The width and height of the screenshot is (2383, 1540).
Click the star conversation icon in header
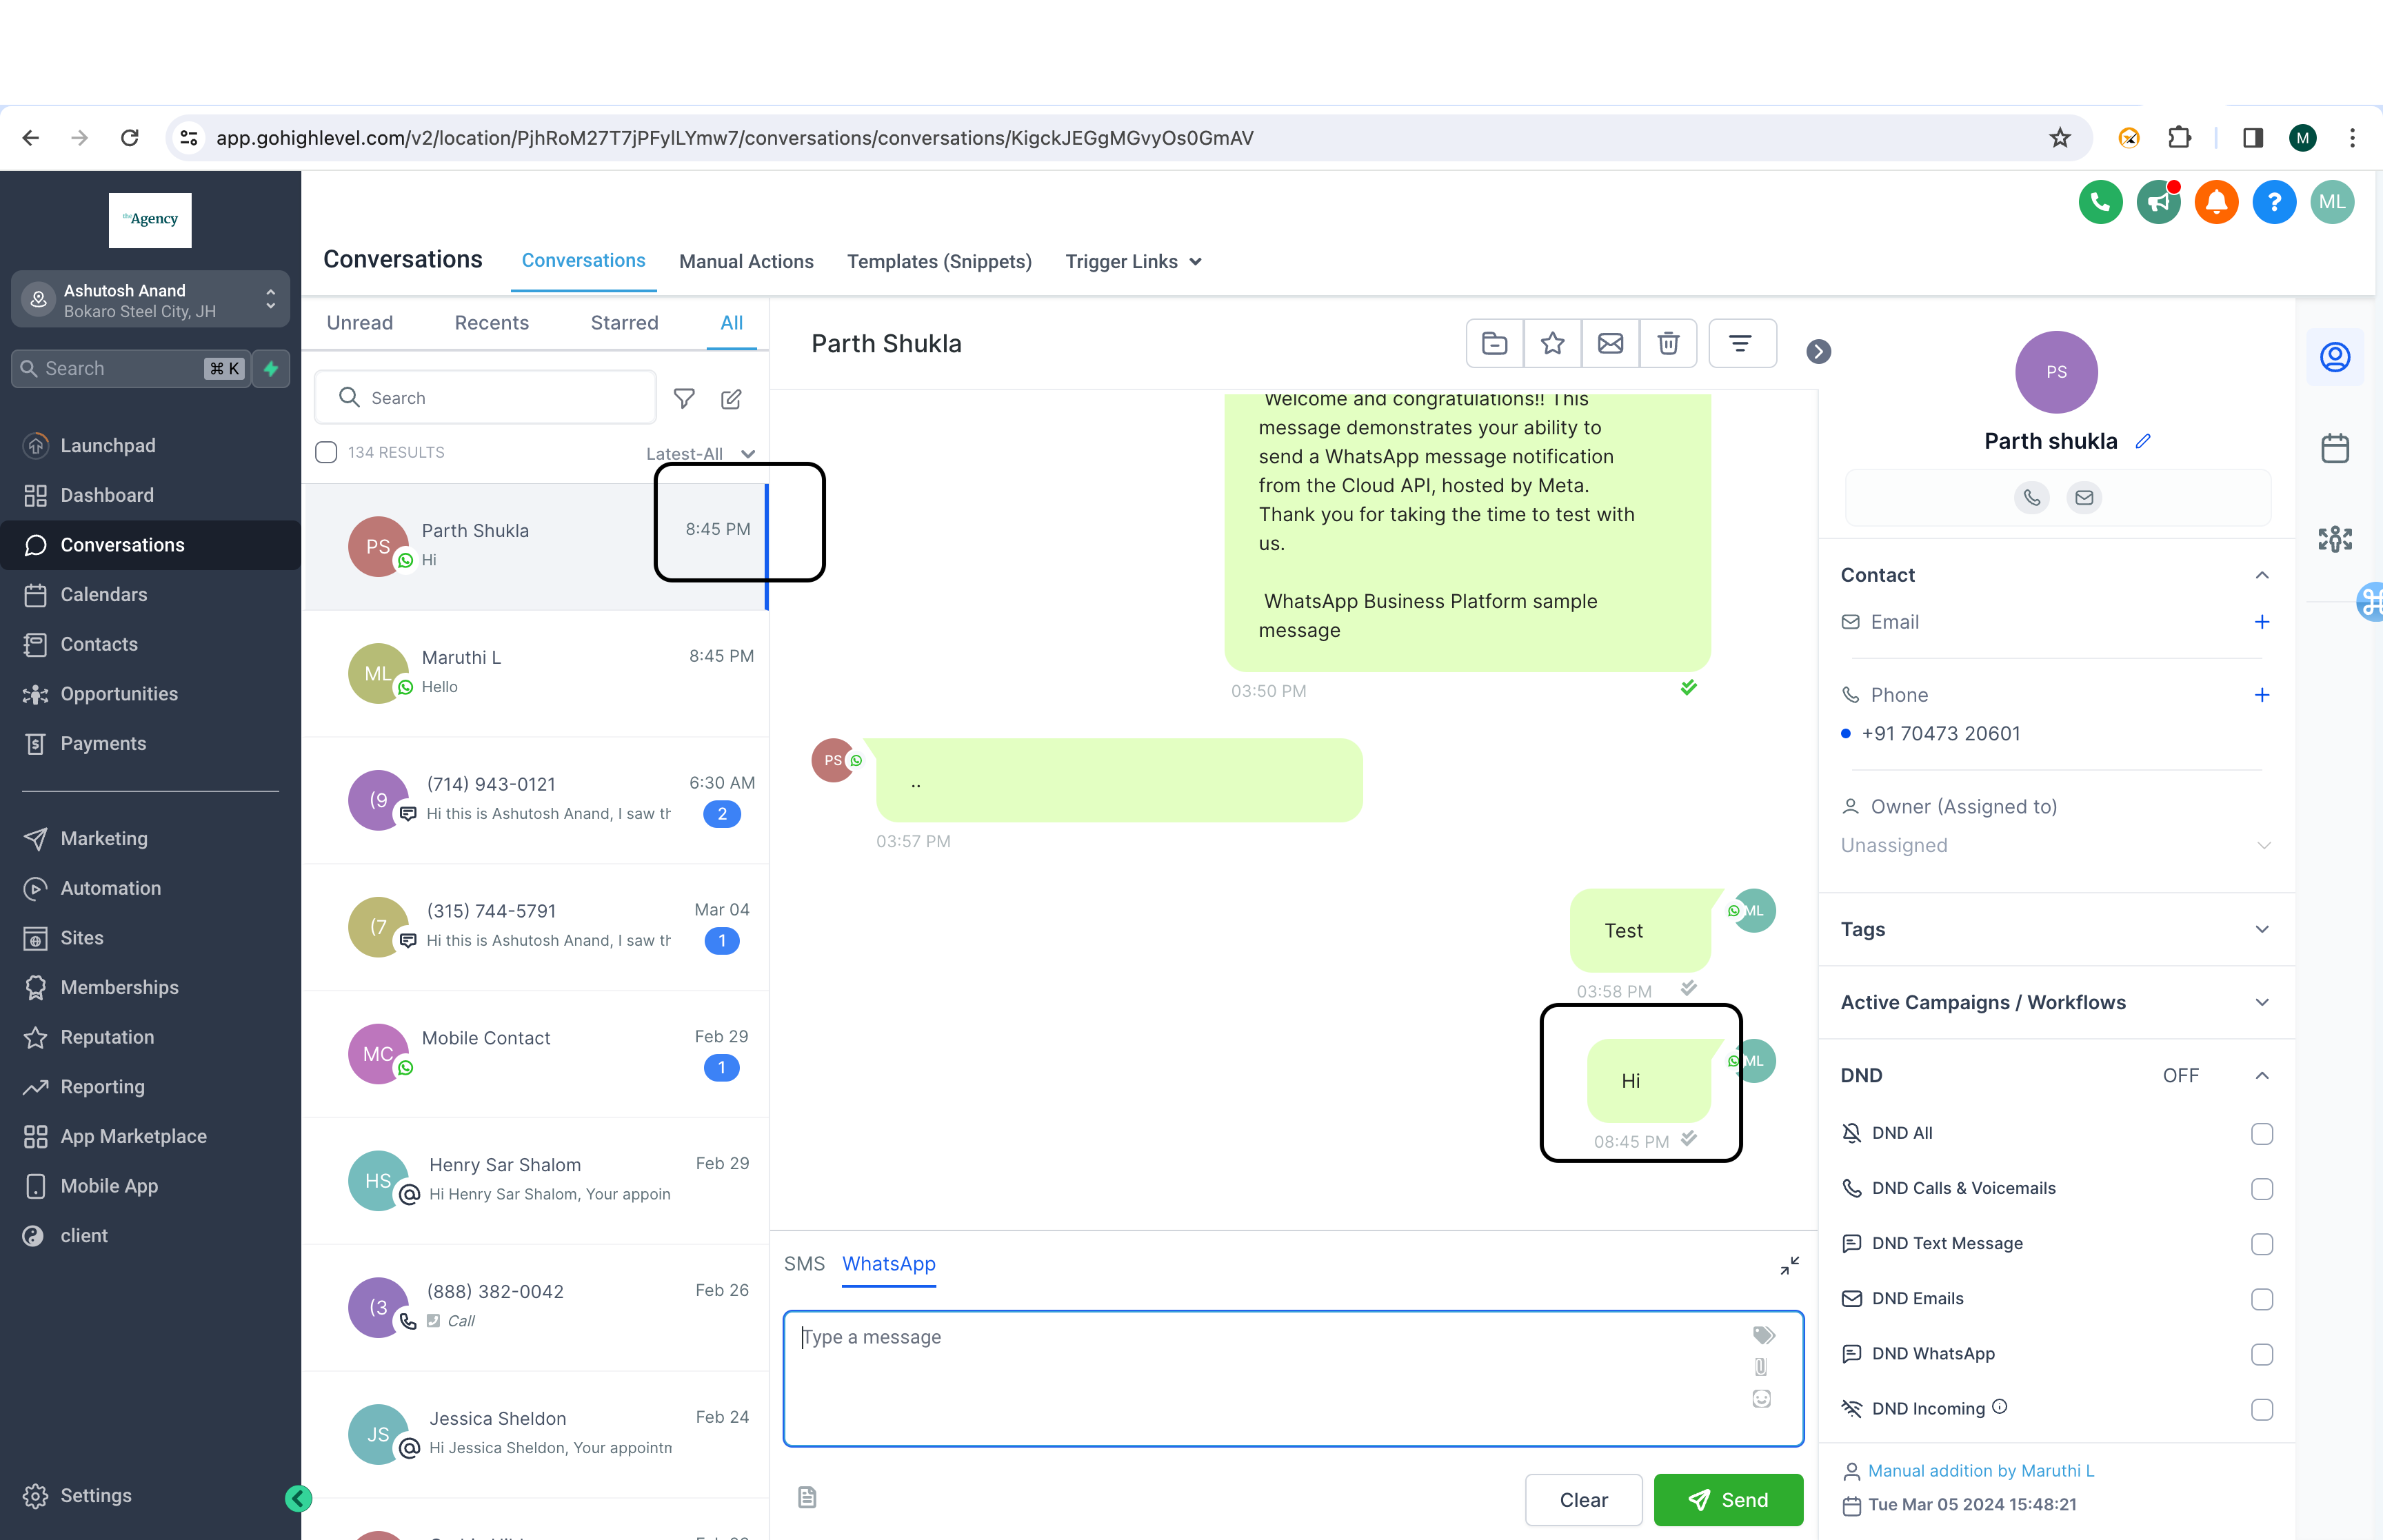(x=1552, y=344)
